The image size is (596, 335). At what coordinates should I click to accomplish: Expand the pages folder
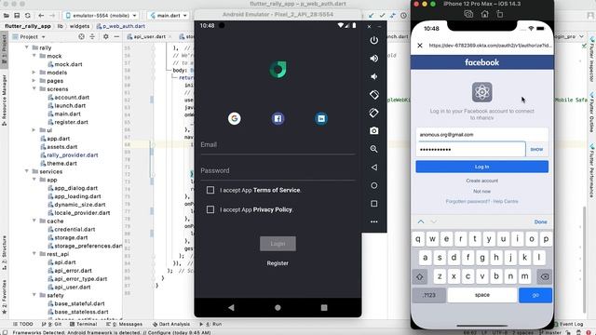point(34,81)
